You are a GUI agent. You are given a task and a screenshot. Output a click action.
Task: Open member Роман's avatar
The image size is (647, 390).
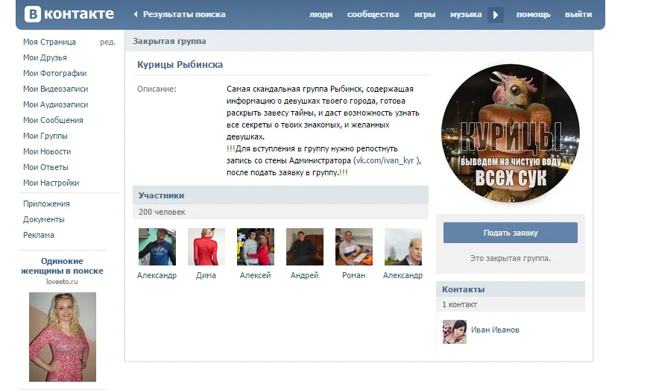[x=354, y=247]
